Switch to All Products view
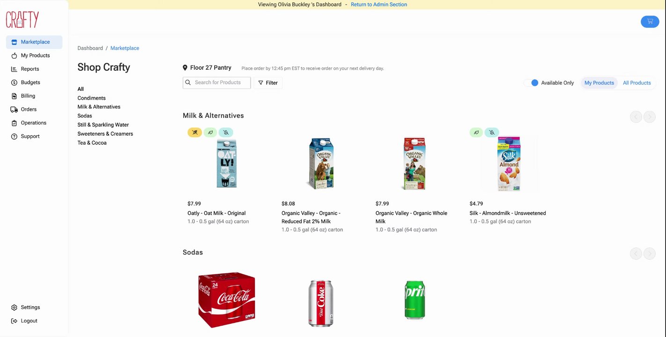The width and height of the screenshot is (666, 337). (636, 83)
